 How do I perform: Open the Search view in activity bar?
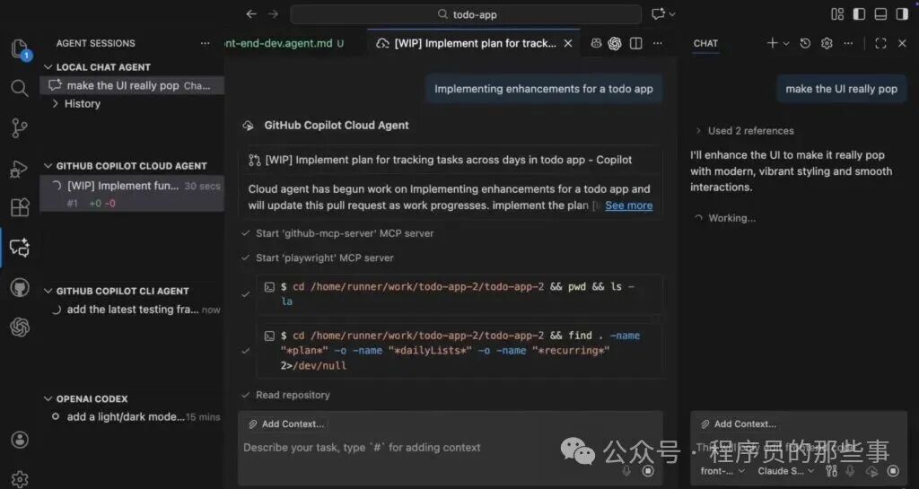pos(20,89)
